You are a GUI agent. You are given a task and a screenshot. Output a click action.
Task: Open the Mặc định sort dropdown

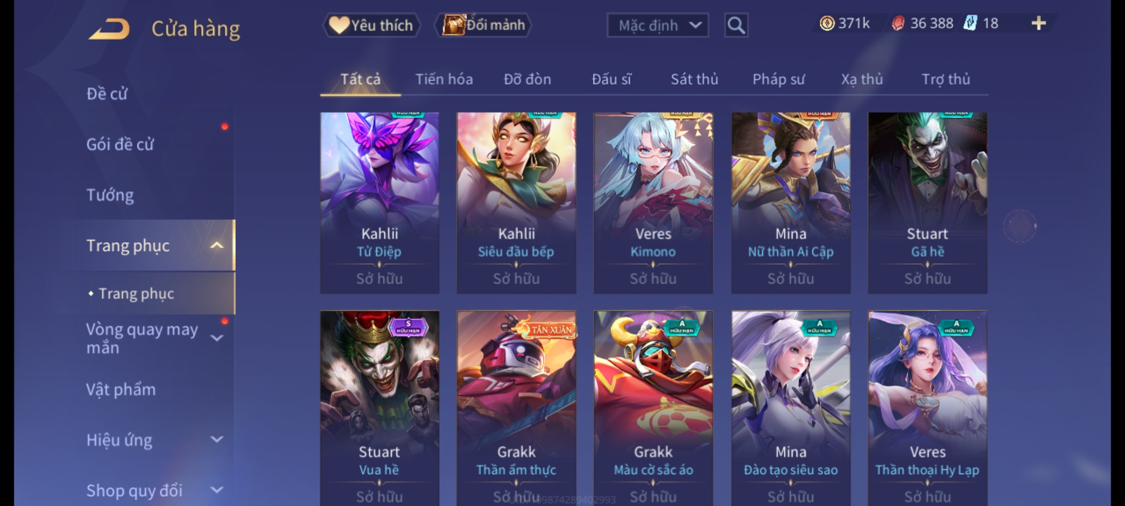pyautogui.click(x=657, y=25)
